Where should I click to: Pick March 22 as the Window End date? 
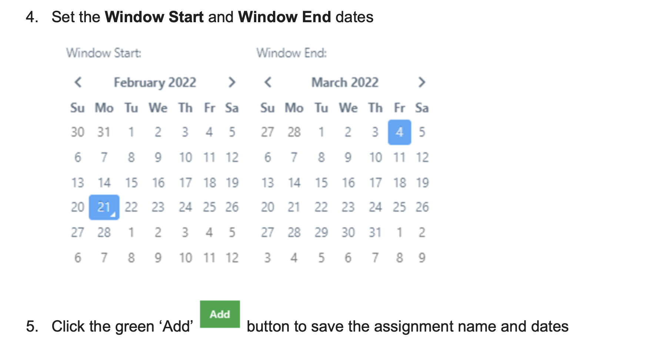coord(321,207)
